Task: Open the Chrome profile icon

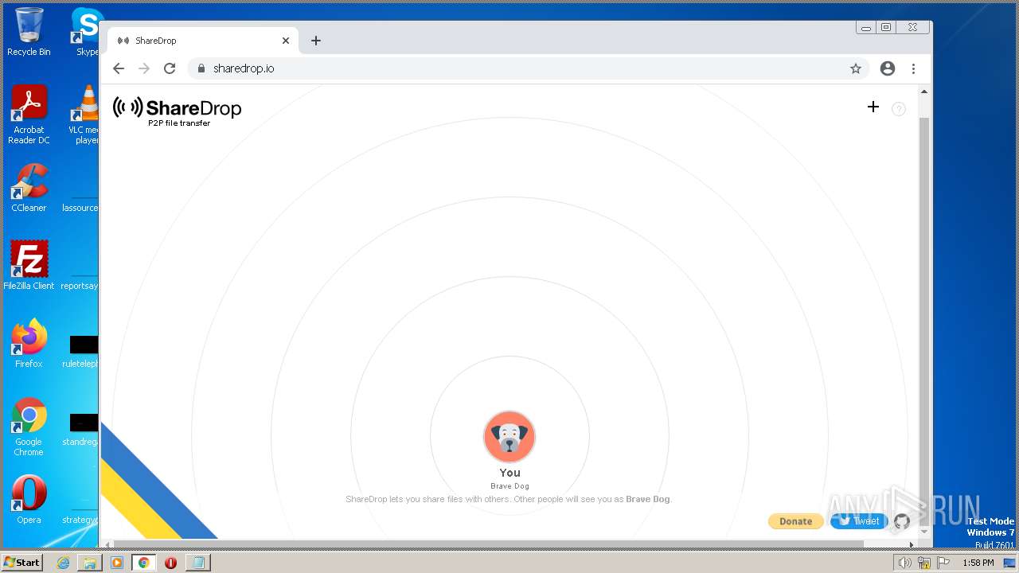Action: (888, 68)
